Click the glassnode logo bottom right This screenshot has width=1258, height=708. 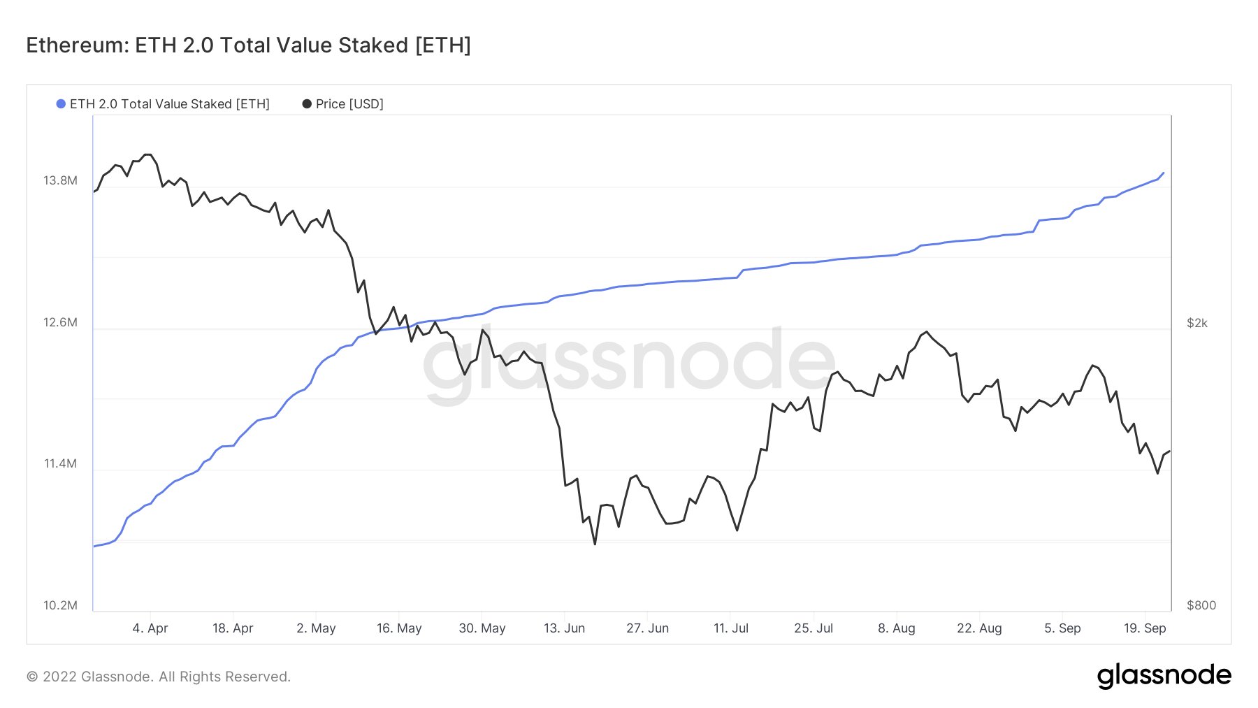[1164, 675]
